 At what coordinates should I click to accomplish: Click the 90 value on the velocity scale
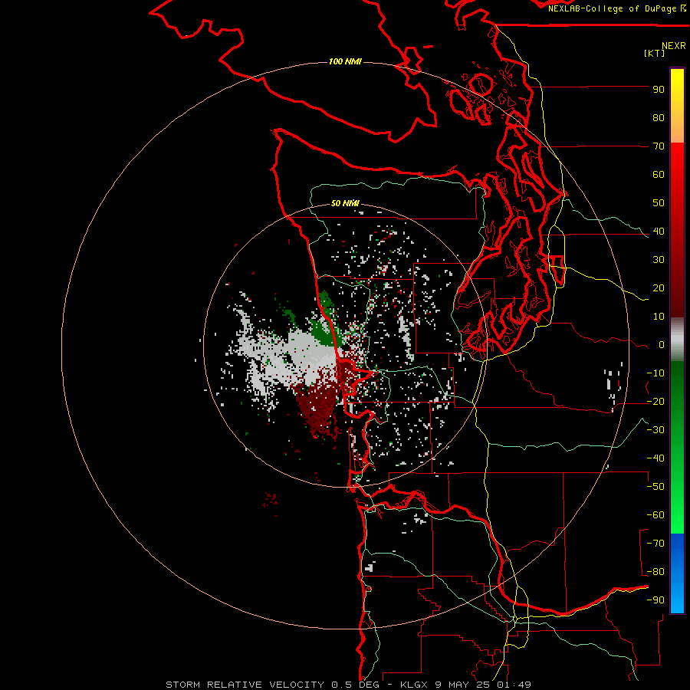pos(659,90)
